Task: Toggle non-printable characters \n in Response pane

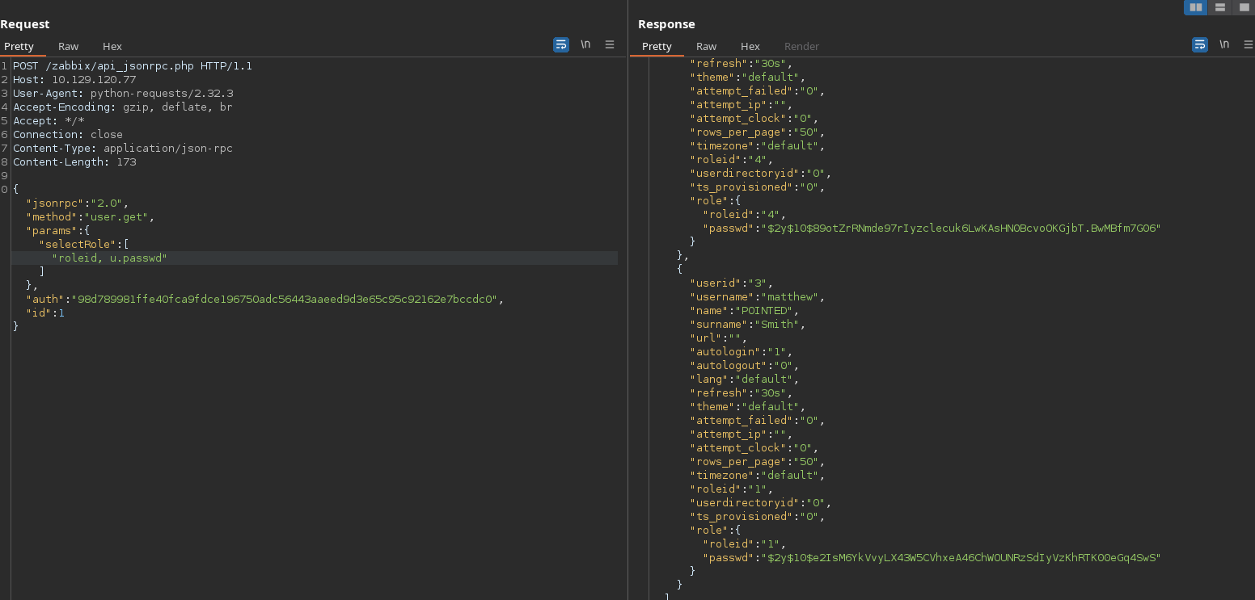Action: point(1224,44)
